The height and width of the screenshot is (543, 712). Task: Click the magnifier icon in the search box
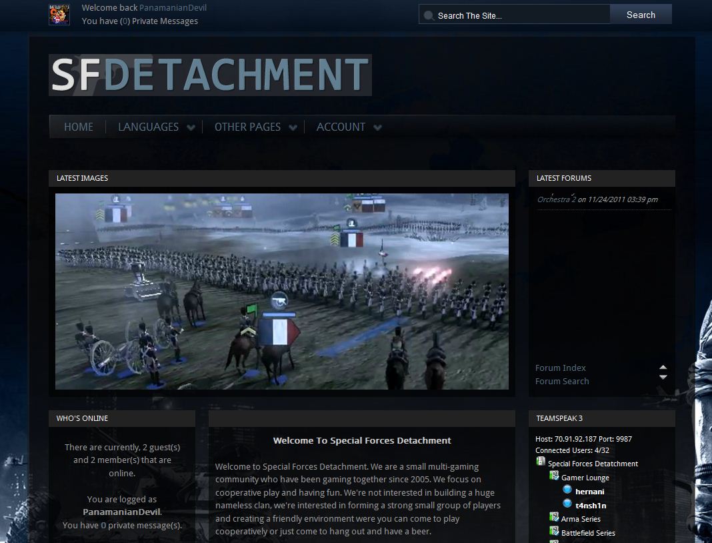tap(428, 15)
